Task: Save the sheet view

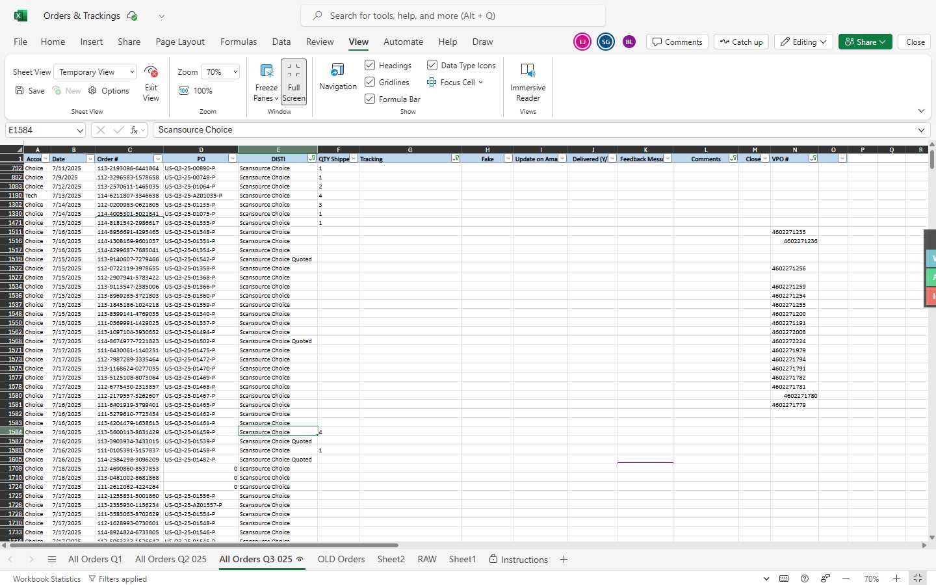Action: pos(30,91)
